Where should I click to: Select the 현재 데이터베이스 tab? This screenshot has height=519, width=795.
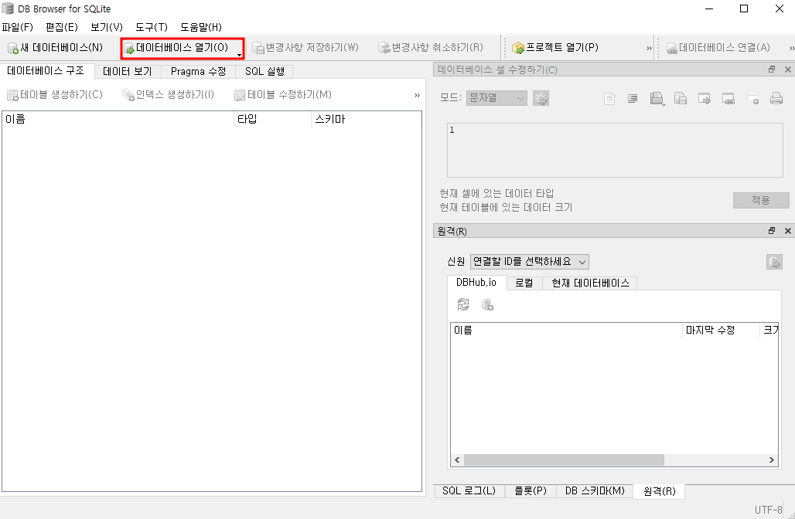589,283
